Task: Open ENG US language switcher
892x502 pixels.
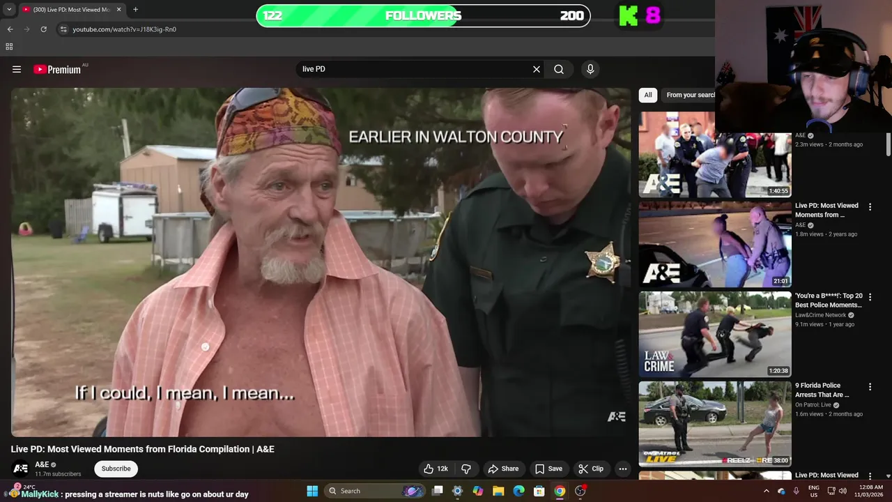Action: click(x=813, y=491)
